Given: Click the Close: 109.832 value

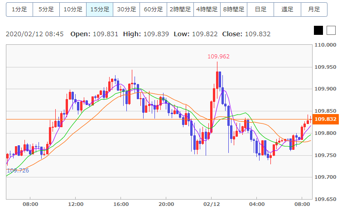Looking at the screenshot, I should (246, 34).
